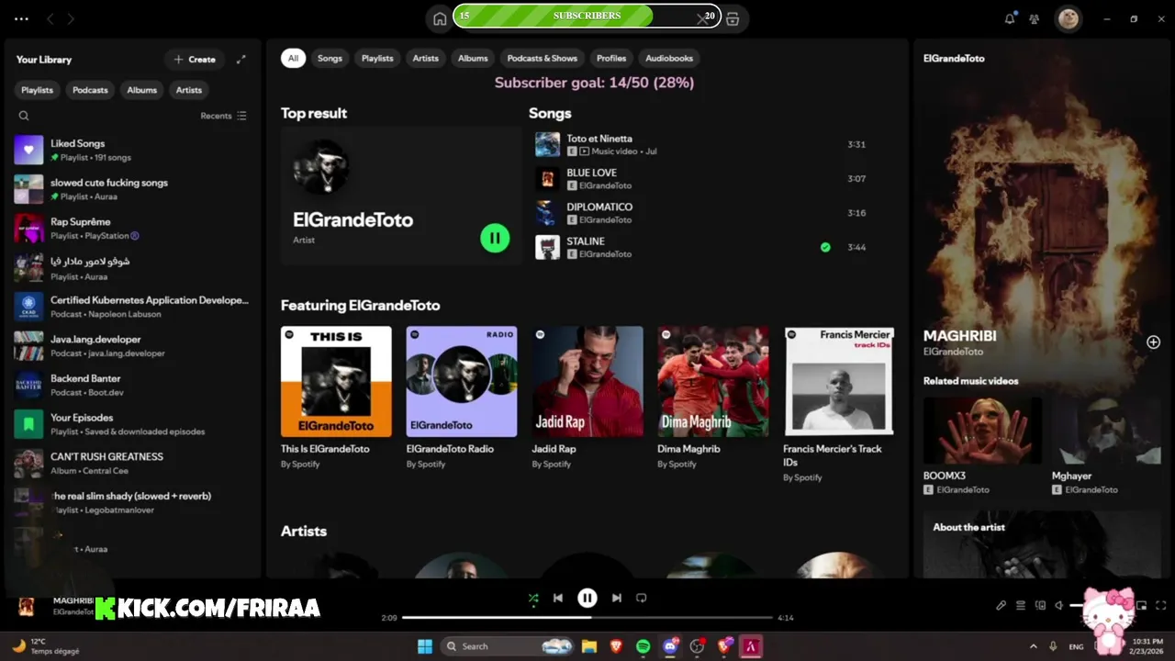1175x661 pixels.
Task: Open BOOMX3 related music video
Action: click(x=982, y=430)
